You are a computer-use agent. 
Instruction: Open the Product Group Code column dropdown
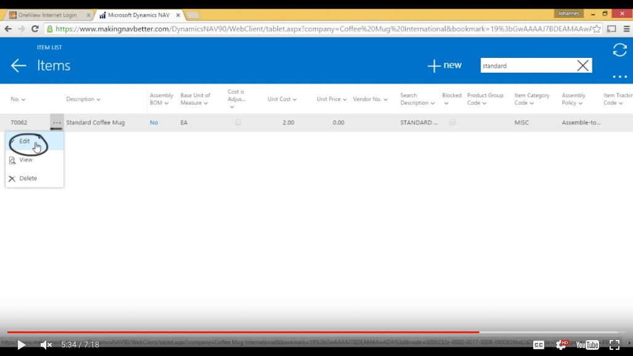coord(484,103)
